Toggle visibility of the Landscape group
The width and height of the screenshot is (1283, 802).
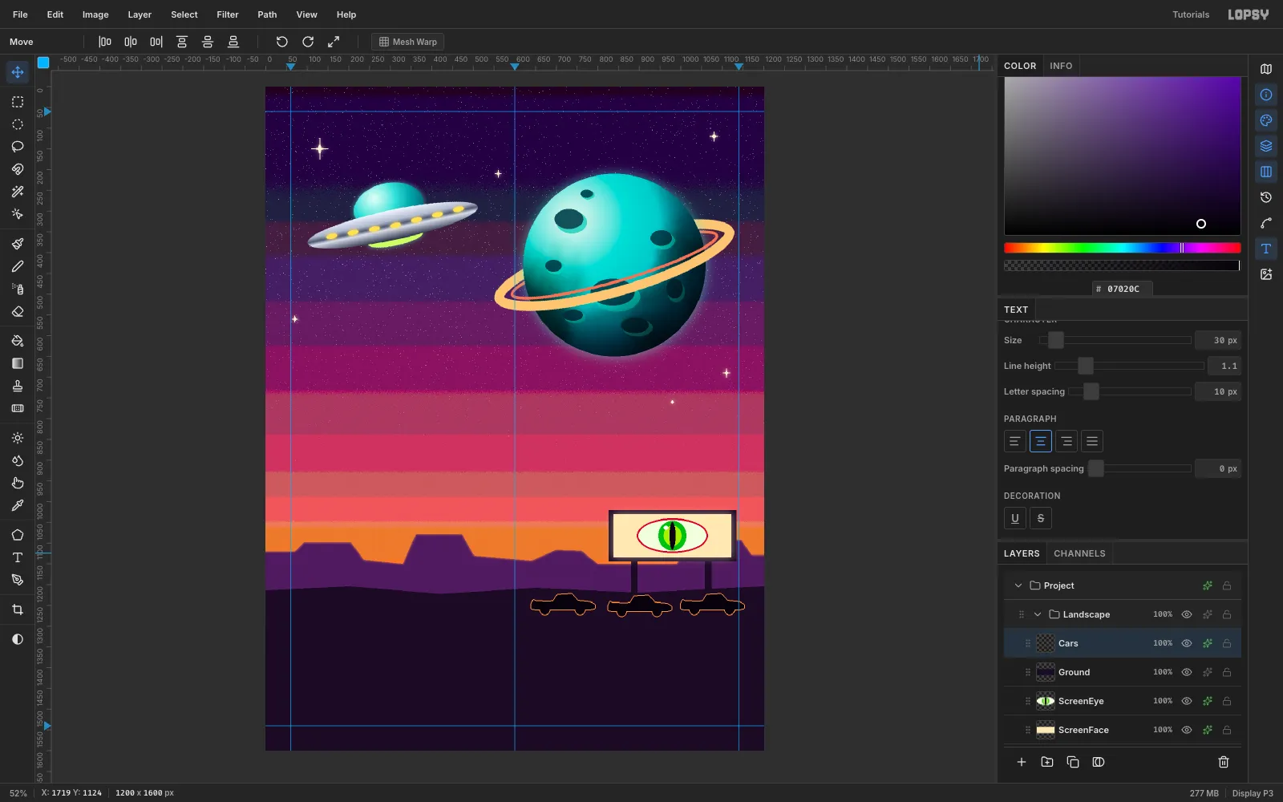[1187, 614]
